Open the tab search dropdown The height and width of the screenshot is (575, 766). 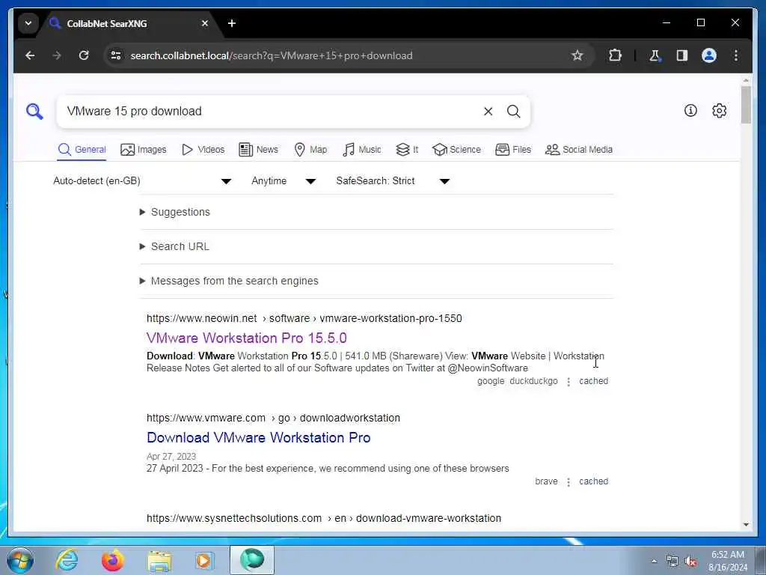(28, 23)
